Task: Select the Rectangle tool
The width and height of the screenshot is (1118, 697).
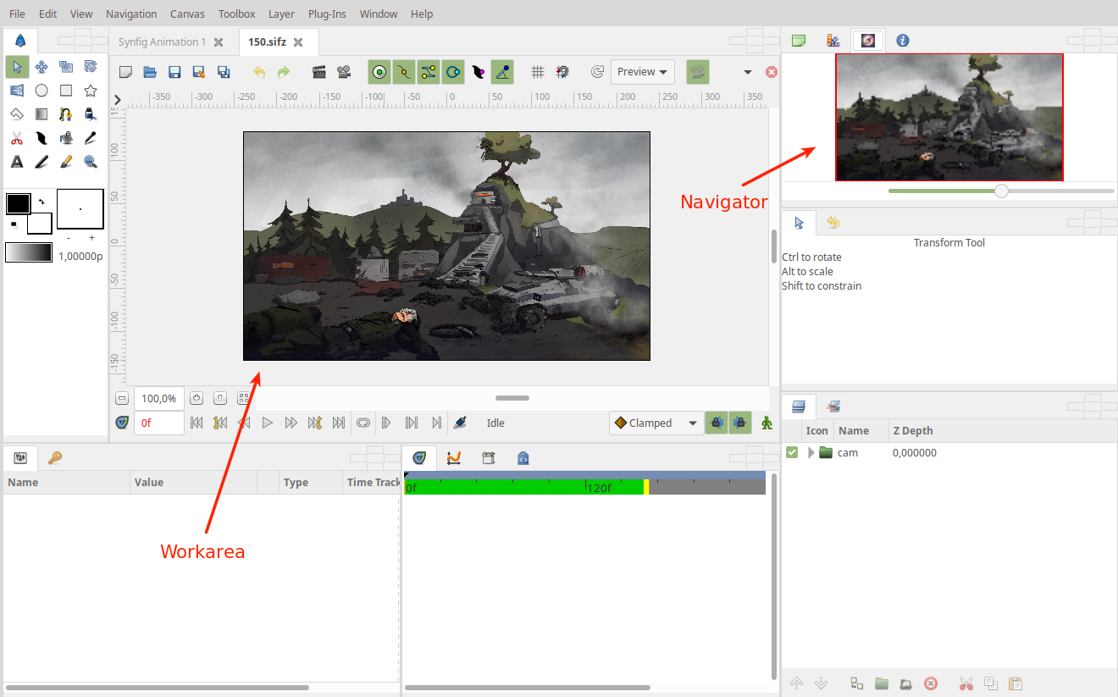Action: 66,90
